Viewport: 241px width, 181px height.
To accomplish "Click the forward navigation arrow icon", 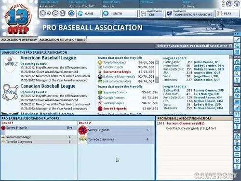I will click(55, 14).
